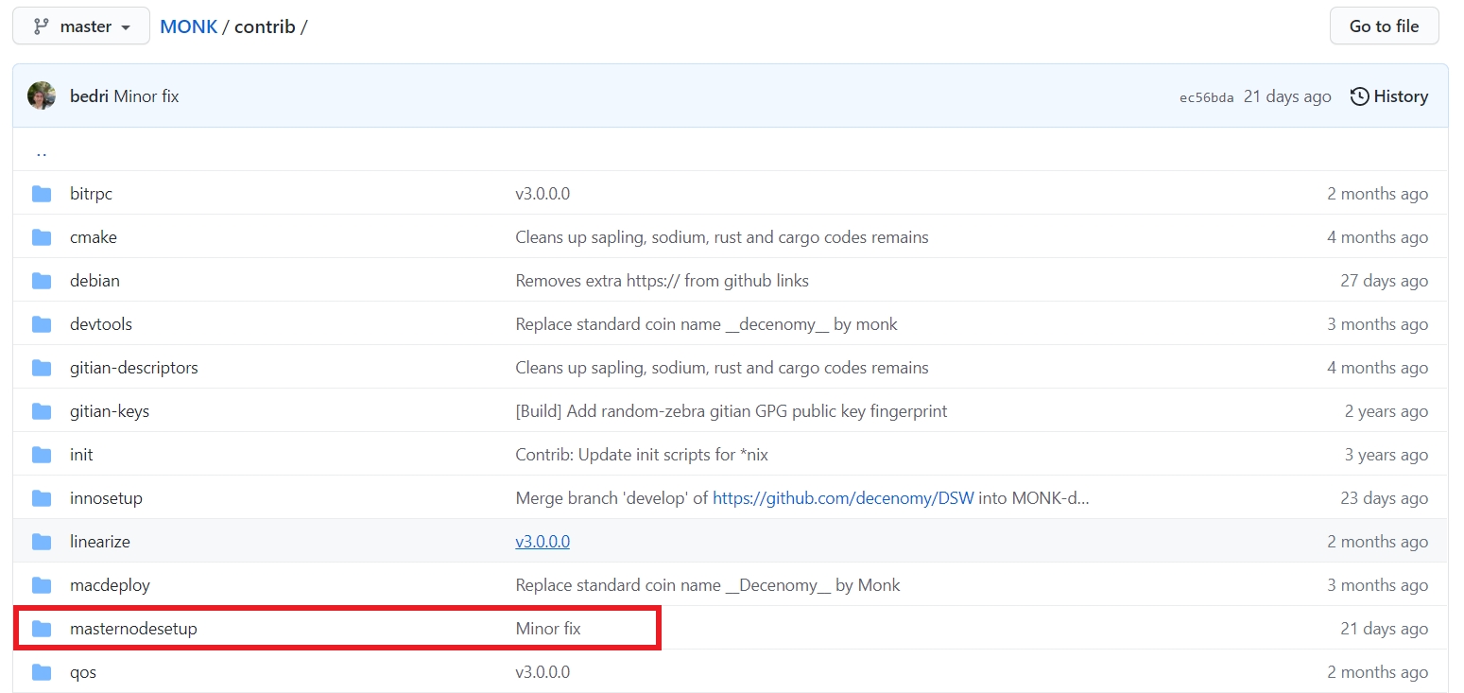Viewport: 1464px width, 693px height.
Task: Click '21 days ago' timestamp for masternodesetup
Action: (1384, 629)
